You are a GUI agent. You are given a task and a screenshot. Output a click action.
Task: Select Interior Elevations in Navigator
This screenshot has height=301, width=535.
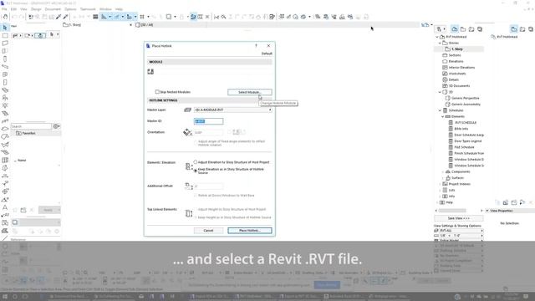tap(461, 68)
